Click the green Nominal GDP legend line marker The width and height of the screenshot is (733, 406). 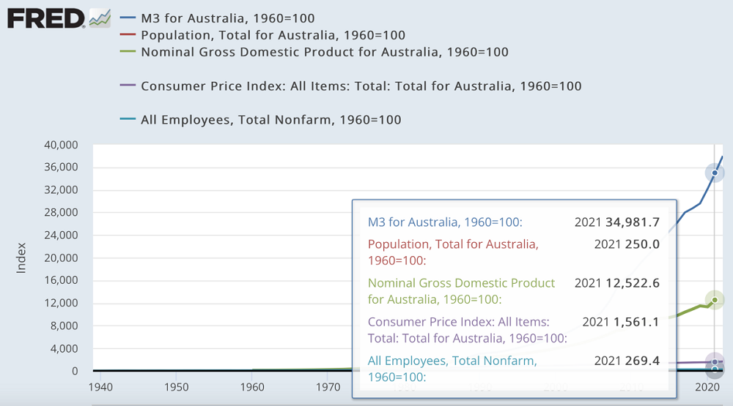point(128,52)
